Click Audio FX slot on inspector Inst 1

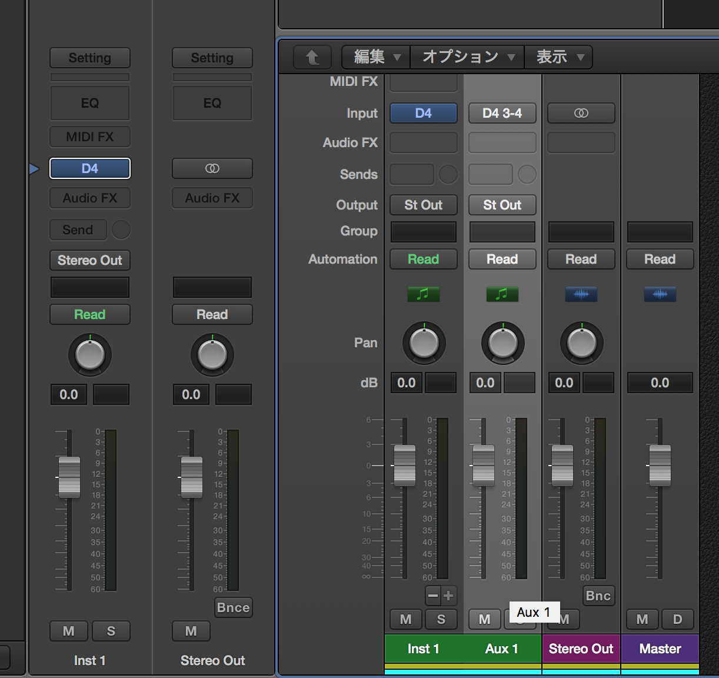pos(89,198)
